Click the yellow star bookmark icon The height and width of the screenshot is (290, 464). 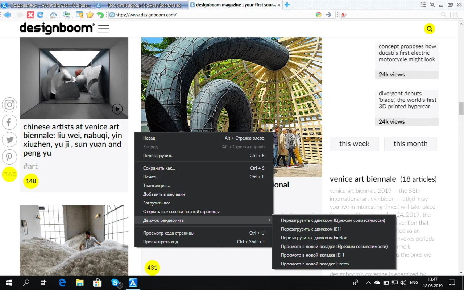coord(90,15)
